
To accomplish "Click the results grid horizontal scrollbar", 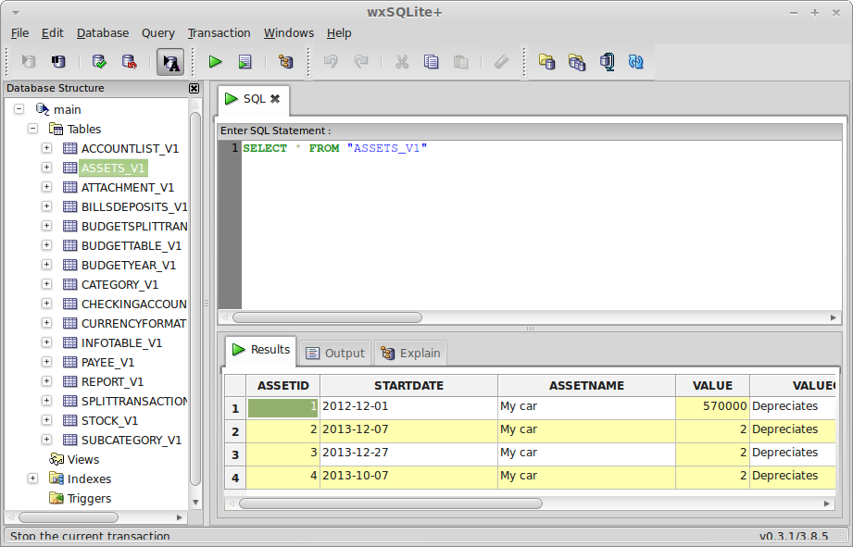I will click(x=390, y=503).
